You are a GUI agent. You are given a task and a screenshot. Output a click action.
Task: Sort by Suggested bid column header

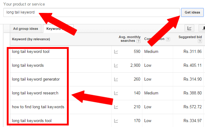[190, 37]
